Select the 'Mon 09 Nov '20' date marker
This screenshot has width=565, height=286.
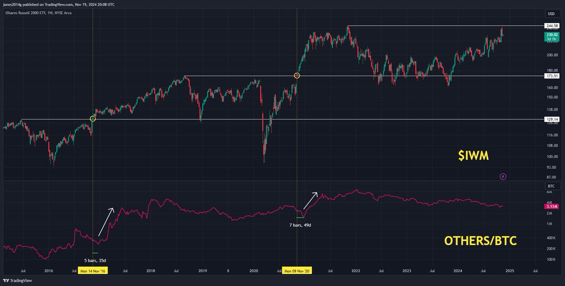point(297,271)
